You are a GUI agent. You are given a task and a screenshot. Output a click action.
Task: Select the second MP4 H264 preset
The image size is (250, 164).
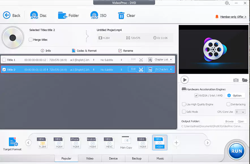(59, 143)
